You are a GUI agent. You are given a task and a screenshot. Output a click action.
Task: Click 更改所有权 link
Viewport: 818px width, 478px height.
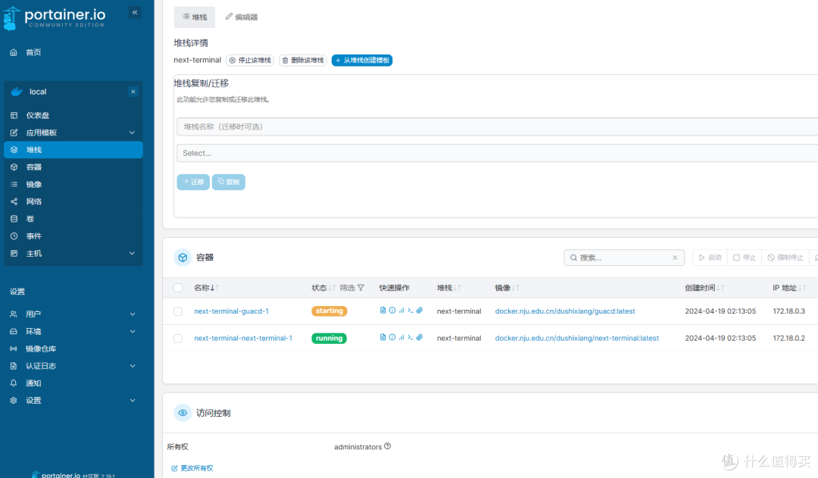pyautogui.click(x=192, y=469)
